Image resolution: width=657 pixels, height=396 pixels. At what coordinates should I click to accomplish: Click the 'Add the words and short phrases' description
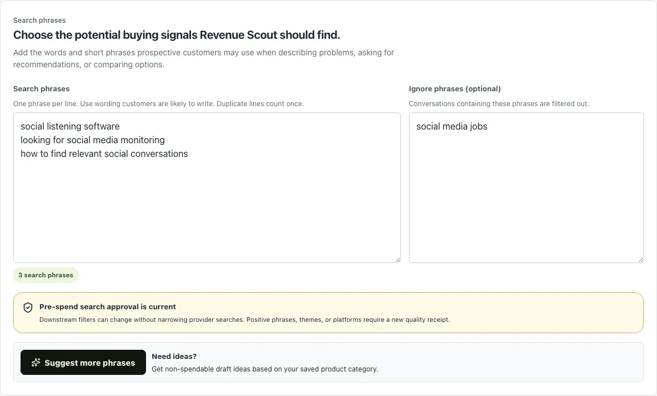click(204, 59)
